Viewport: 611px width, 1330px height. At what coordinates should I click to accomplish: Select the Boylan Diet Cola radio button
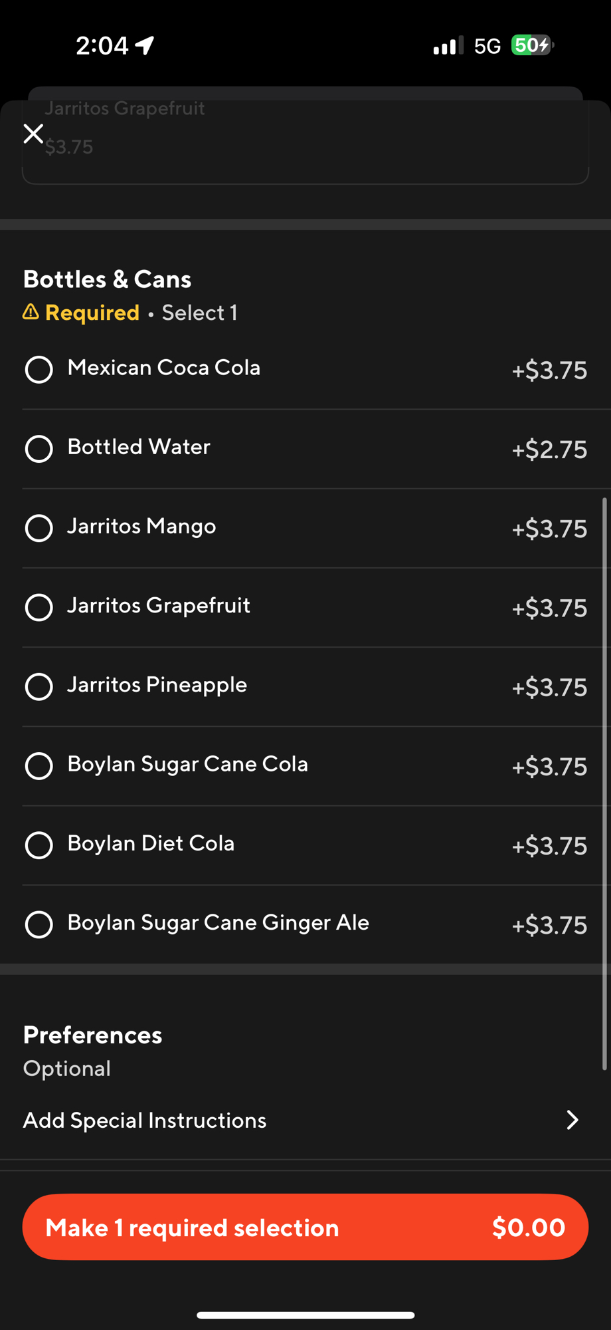pos(39,845)
